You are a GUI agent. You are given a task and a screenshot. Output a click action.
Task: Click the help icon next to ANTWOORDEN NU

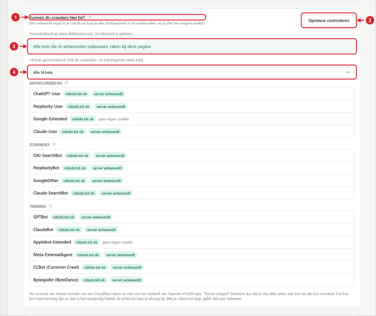[x=66, y=83]
